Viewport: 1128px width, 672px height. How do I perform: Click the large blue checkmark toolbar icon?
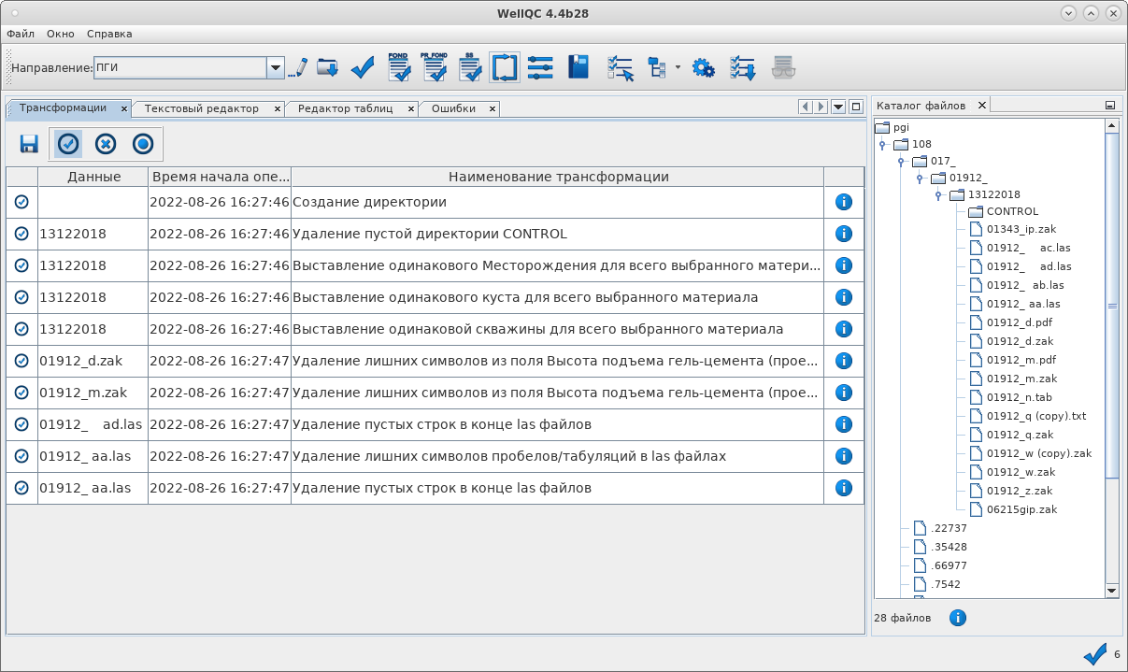point(363,67)
